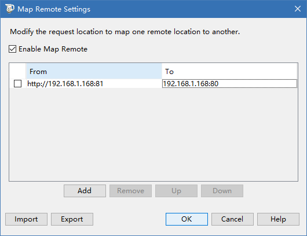This screenshot has width=307, height=236.
Task: Cancel the Map Remote changes
Action: (x=232, y=219)
